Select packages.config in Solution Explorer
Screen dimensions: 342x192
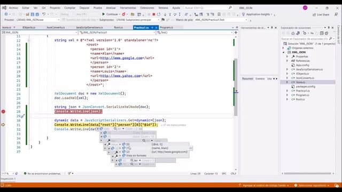305,86
